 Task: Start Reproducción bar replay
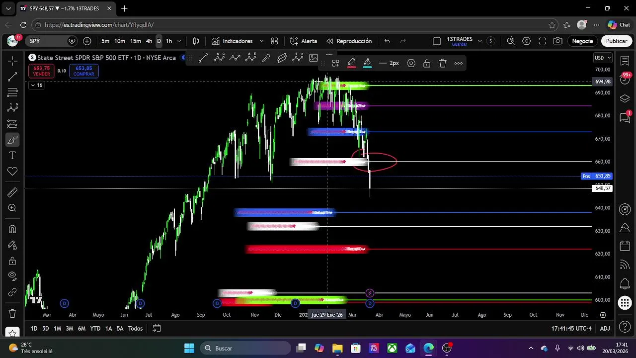(349, 41)
